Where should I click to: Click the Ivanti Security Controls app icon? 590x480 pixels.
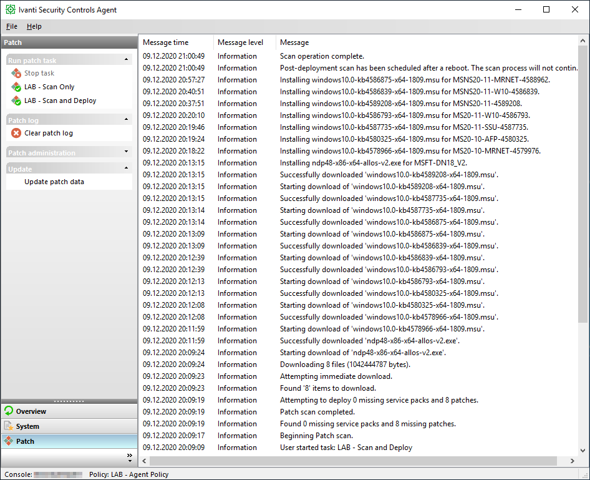coord(11,10)
